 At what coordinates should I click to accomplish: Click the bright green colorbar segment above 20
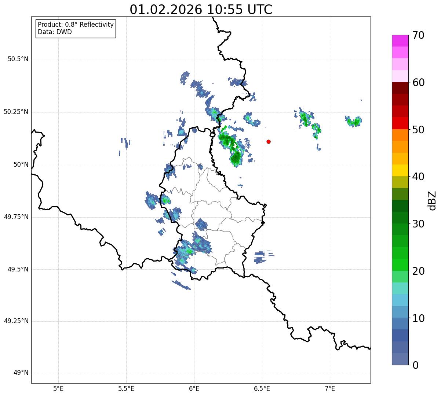[400, 264]
